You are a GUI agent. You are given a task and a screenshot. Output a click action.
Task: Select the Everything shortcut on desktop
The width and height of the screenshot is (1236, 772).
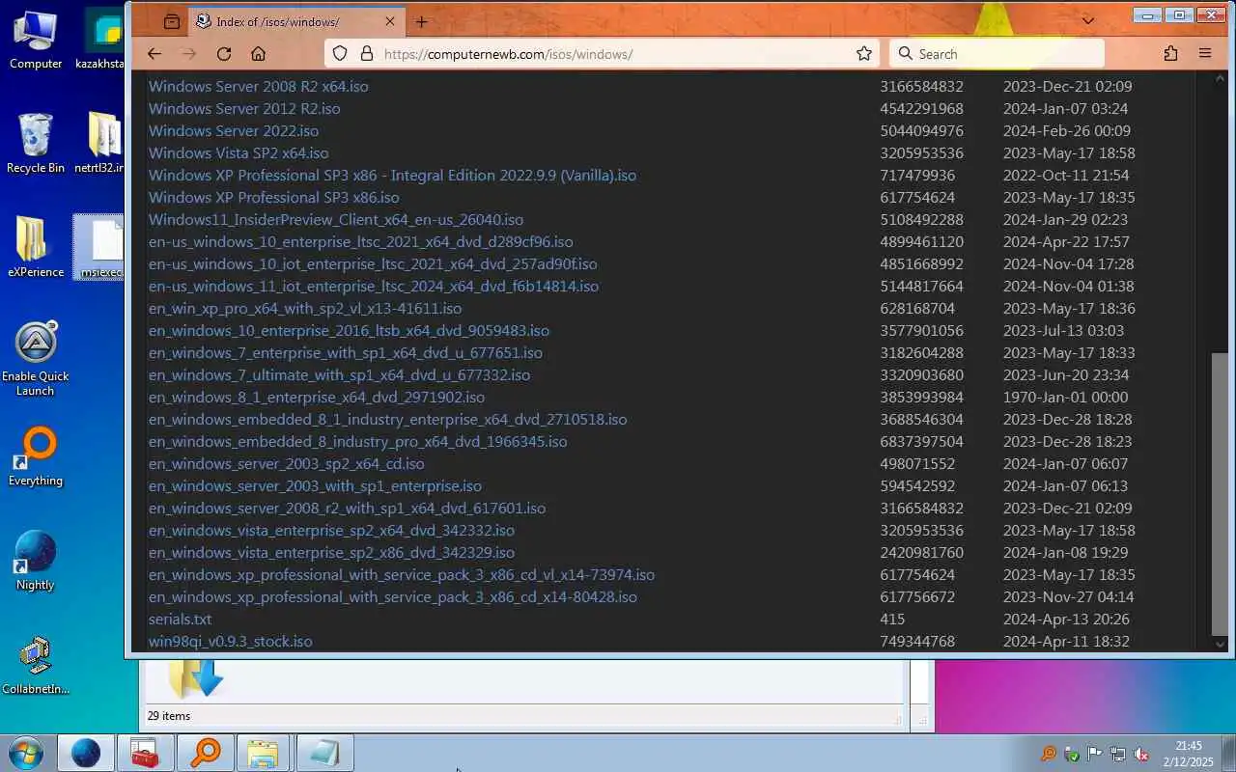(36, 456)
